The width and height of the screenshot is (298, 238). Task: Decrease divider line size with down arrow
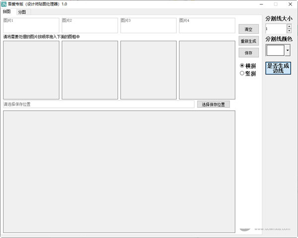click(x=289, y=31)
